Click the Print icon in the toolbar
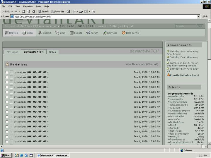Screen dimensions: 211x158 click(x=81, y=11)
